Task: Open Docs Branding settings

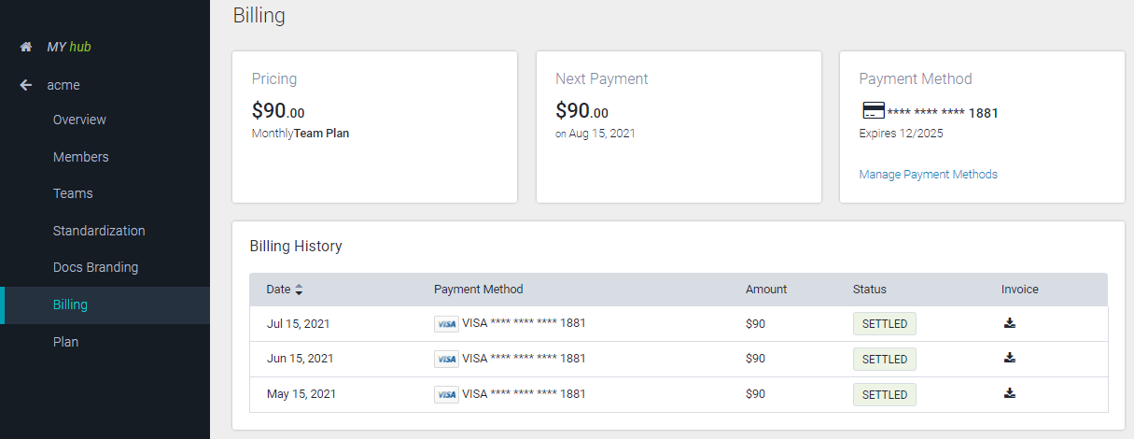Action: point(95,267)
